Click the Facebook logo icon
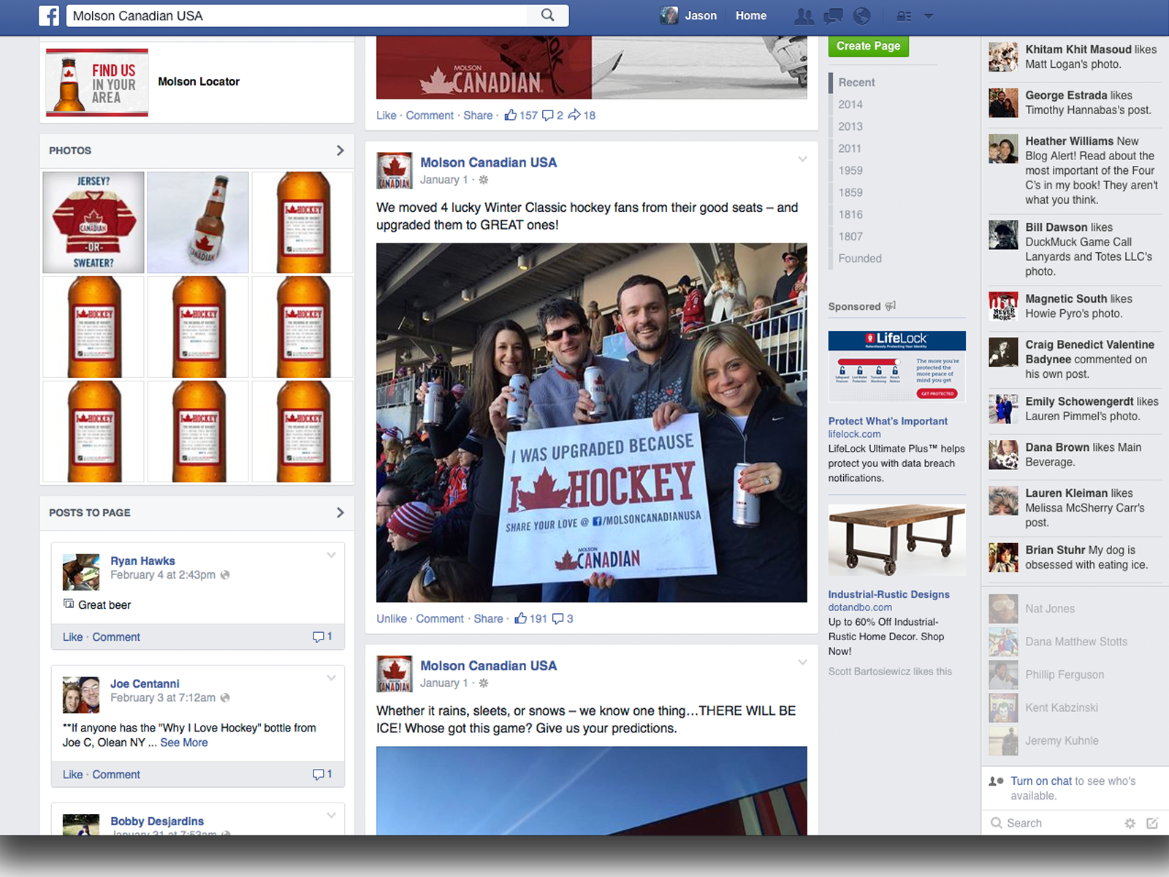 (x=49, y=15)
